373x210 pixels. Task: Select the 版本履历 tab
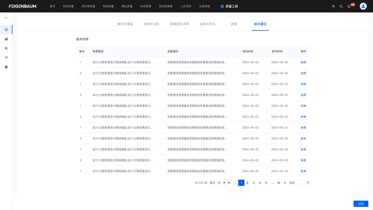260,24
